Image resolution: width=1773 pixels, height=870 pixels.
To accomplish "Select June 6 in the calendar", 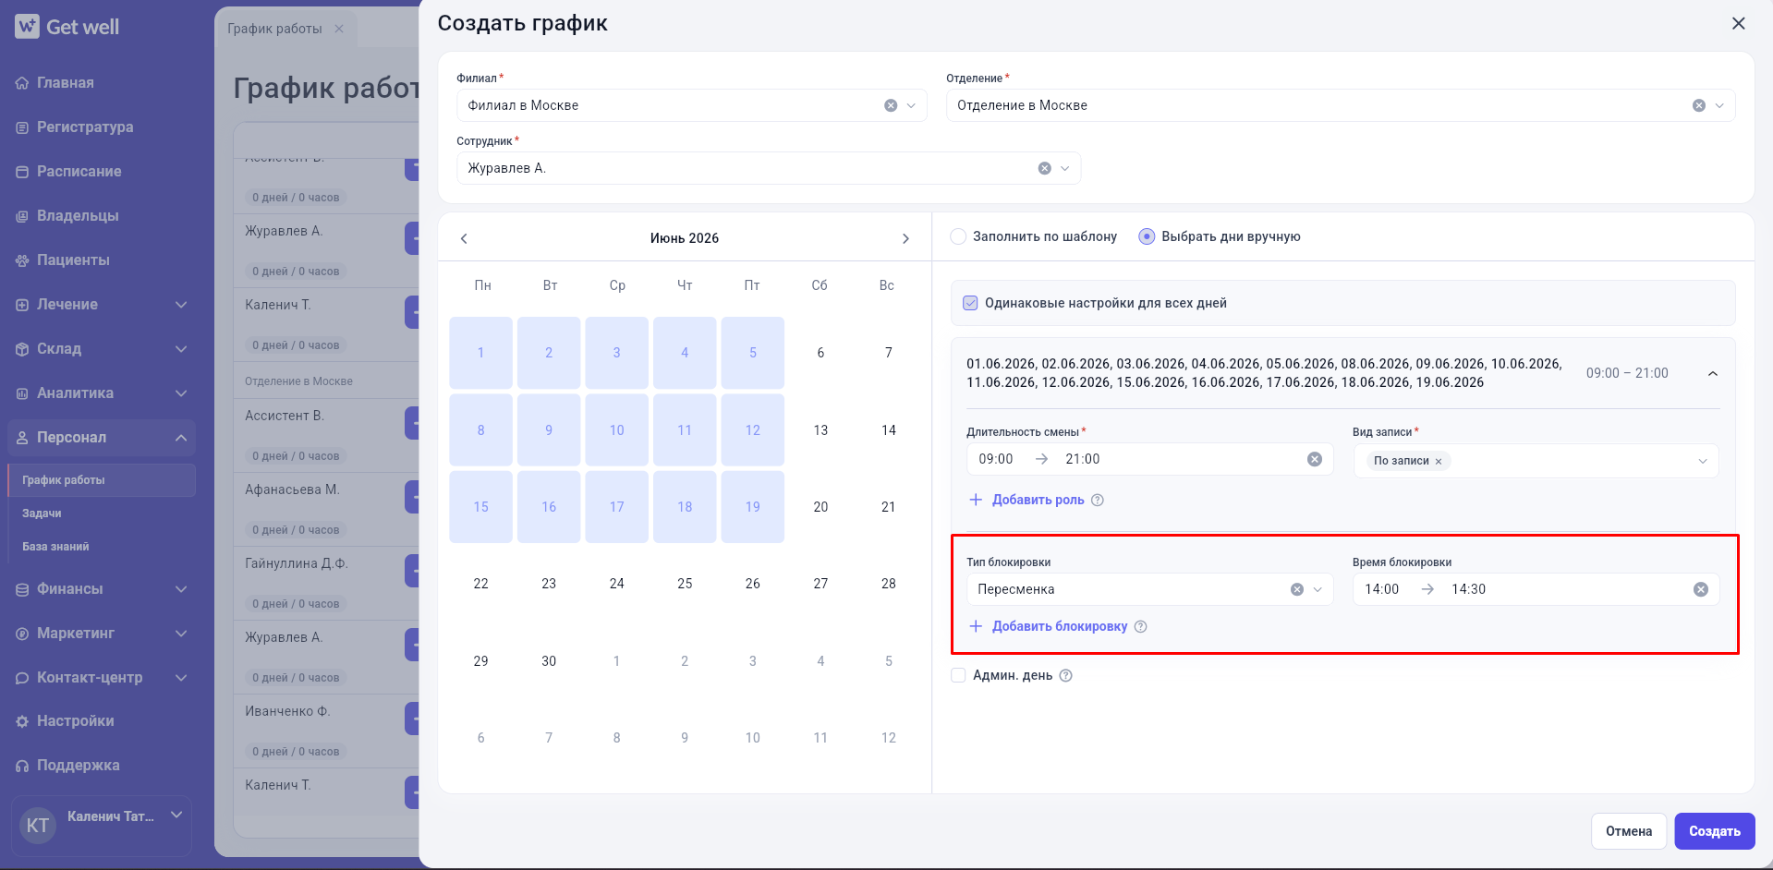I will pos(820,353).
